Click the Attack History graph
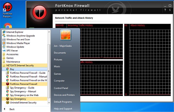 pyautogui.click(x=148, y=60)
